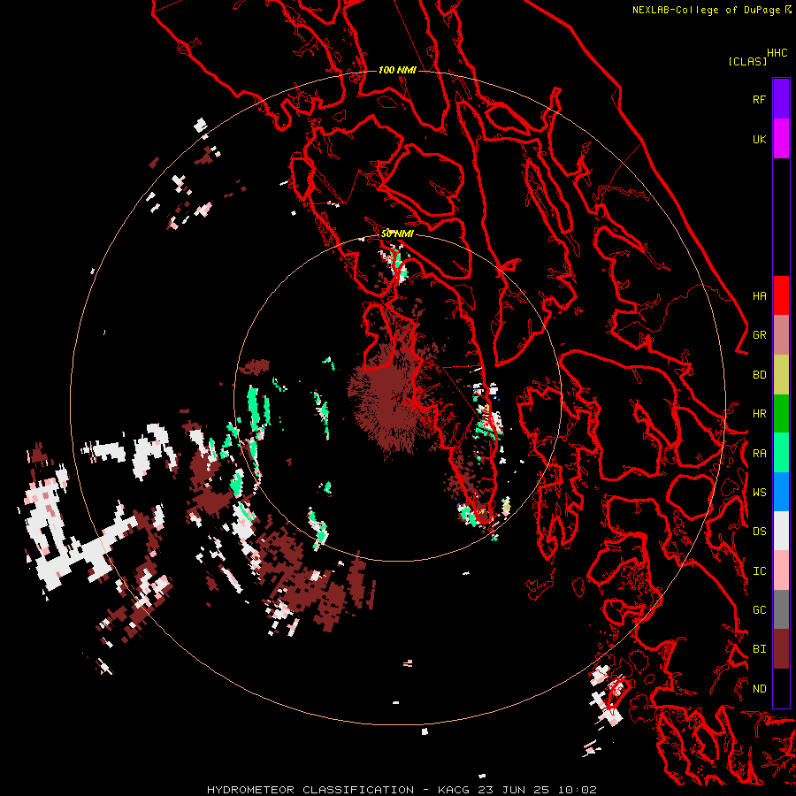796x796 pixels.
Task: Click the RF legend label
Action: click(759, 99)
